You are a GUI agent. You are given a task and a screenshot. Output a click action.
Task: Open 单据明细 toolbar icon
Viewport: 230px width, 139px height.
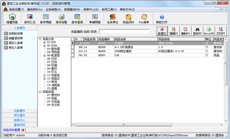[95, 19]
